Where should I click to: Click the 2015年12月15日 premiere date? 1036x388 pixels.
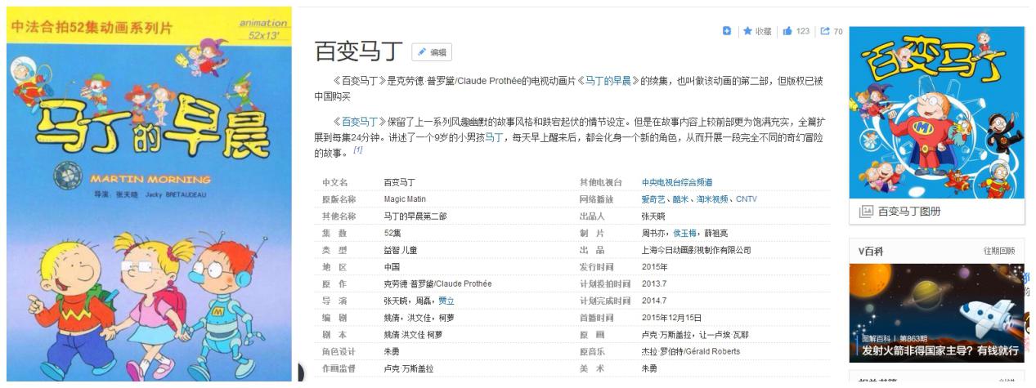pos(673,318)
